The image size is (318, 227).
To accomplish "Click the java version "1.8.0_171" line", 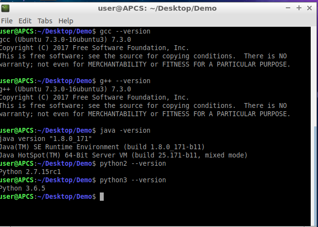I will [46, 139].
